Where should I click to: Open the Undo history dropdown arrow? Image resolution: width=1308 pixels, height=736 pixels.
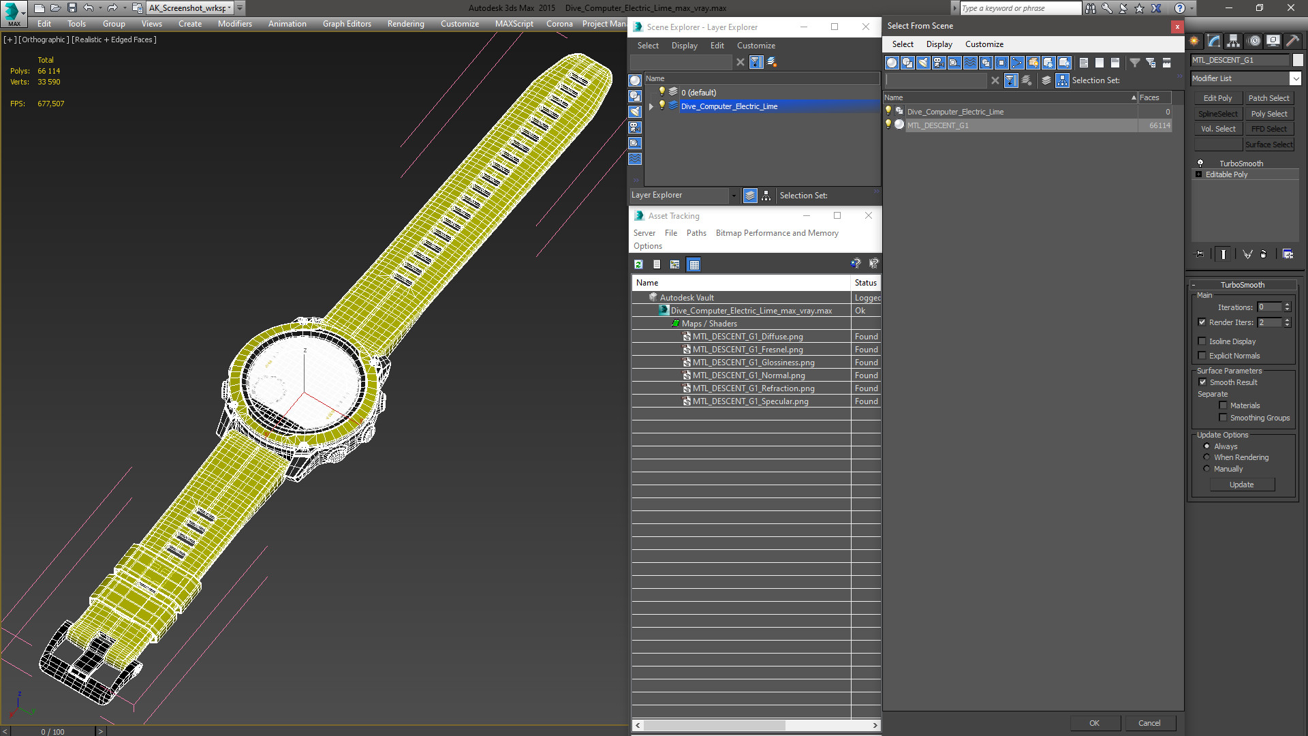[x=100, y=8]
